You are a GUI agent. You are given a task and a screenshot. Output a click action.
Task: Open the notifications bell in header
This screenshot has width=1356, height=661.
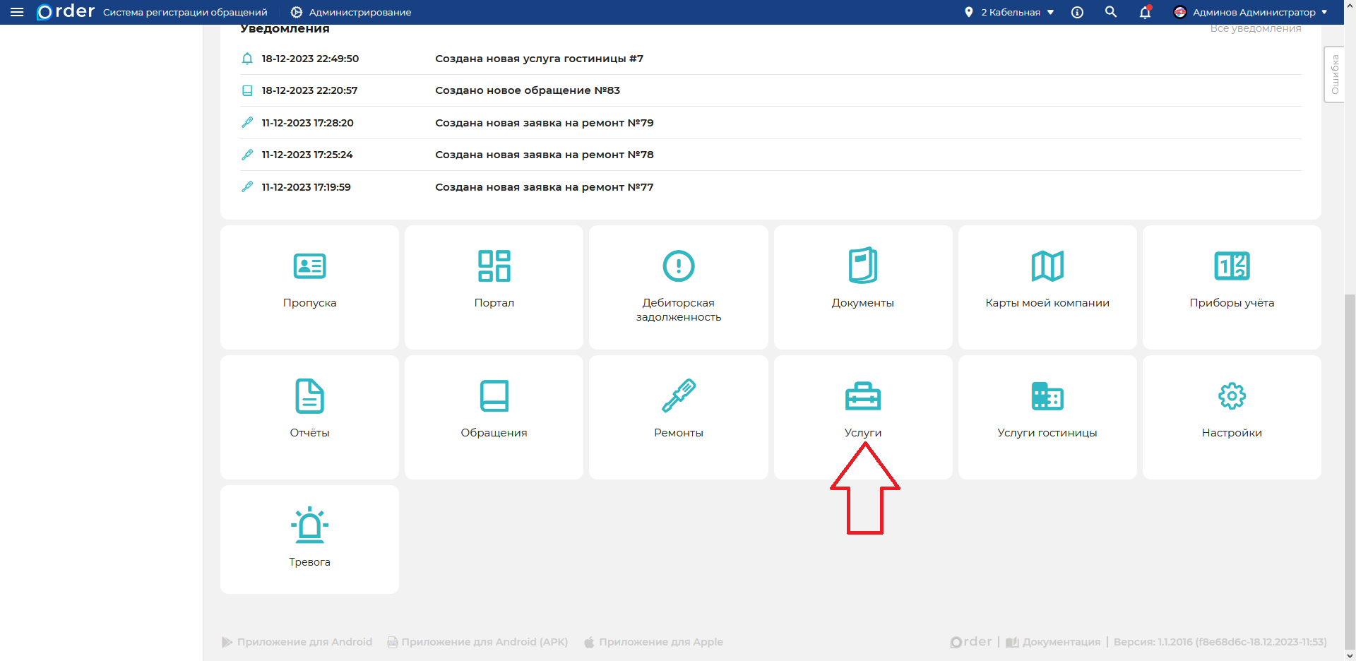coord(1145,12)
